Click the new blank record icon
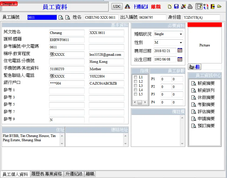This screenshot has height=178, width=227. [x=170, y=6]
